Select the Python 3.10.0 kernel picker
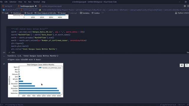Image resolution: width=189 pixels, height=106 pixels. (x=182, y=13)
